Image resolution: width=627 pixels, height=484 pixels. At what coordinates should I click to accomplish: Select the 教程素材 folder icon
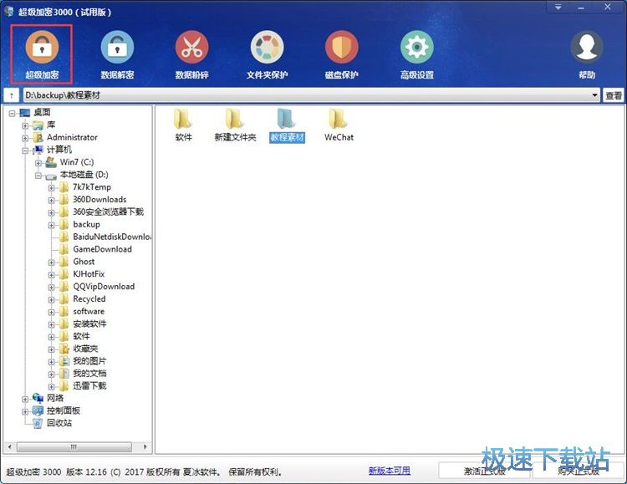(287, 125)
